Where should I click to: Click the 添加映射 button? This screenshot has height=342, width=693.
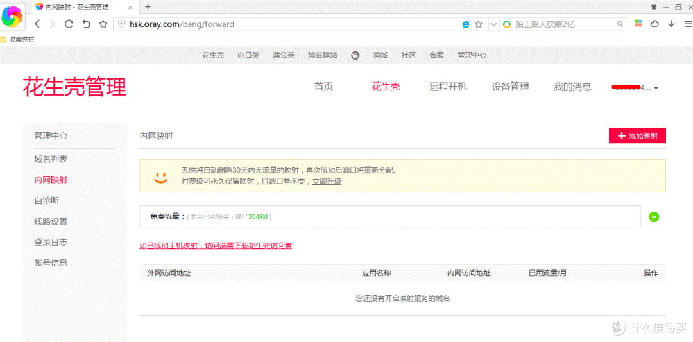point(637,135)
